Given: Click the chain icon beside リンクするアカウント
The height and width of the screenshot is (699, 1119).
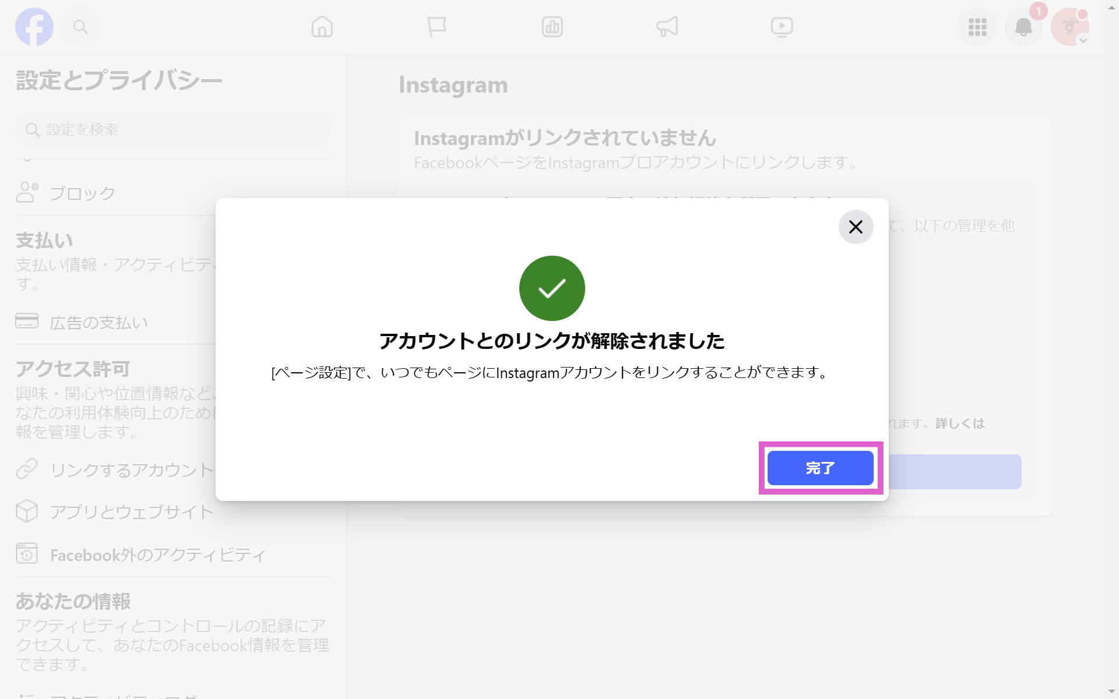Looking at the screenshot, I should click(26, 469).
